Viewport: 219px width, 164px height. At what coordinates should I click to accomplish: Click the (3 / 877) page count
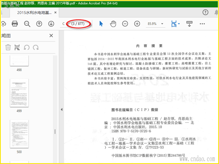78,24
